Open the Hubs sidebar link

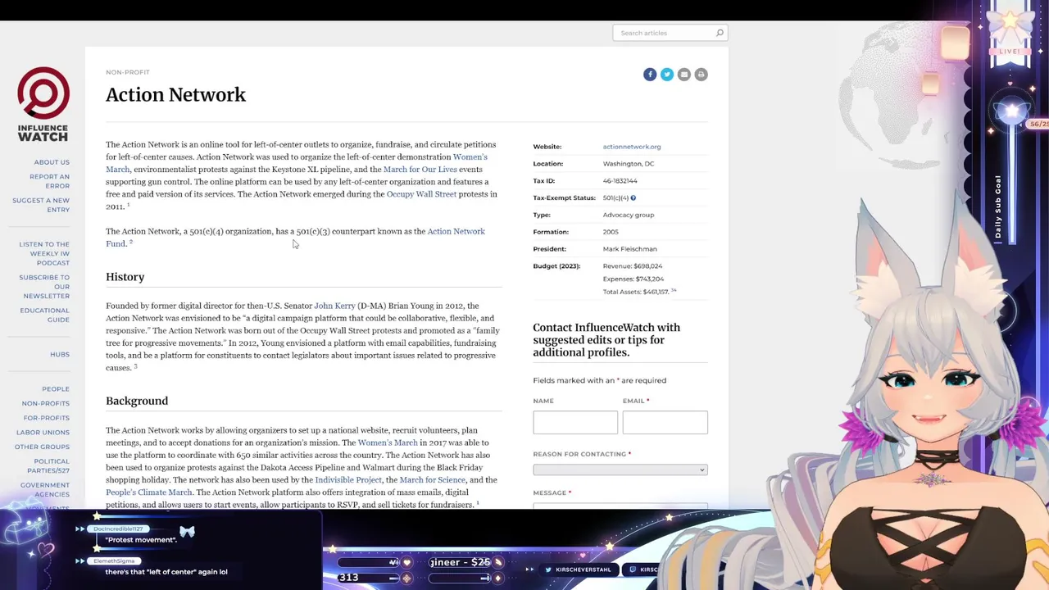[60, 355]
